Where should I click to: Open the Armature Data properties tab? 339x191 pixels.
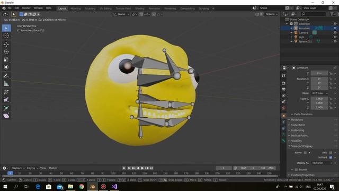tap(284, 134)
